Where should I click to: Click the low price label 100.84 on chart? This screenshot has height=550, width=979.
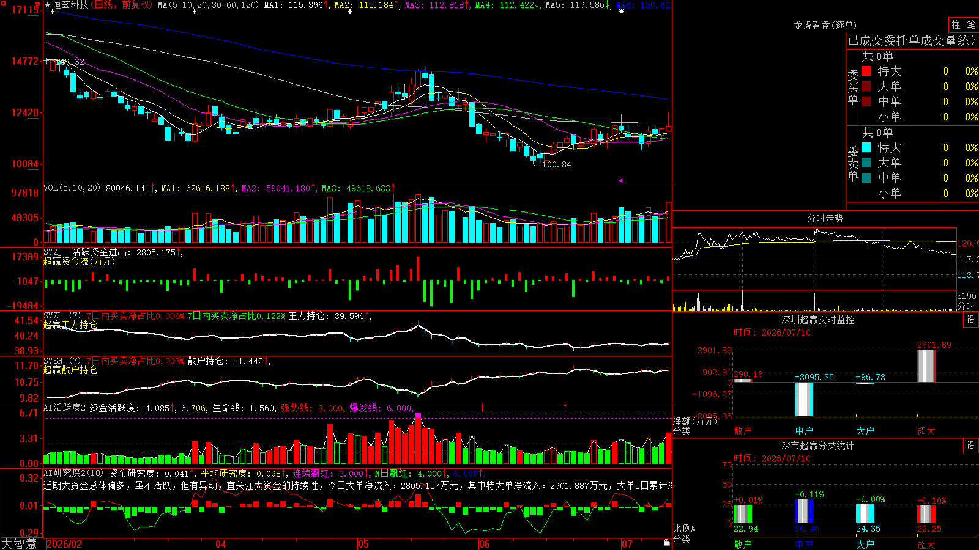(557, 164)
